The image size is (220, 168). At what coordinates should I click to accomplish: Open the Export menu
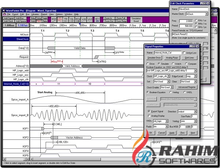15,14
